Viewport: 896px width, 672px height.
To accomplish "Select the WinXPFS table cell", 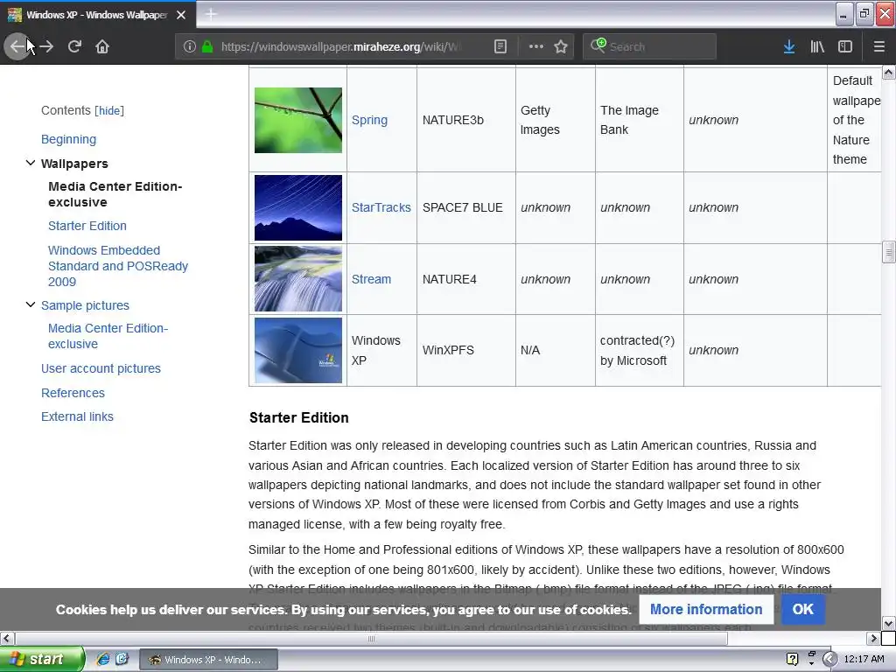I will 465,350.
